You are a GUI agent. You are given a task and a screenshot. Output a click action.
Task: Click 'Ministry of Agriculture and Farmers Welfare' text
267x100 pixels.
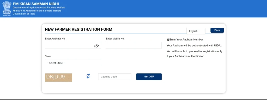[x=37, y=11]
